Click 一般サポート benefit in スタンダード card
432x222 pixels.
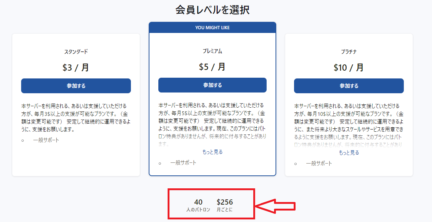pos(46,140)
